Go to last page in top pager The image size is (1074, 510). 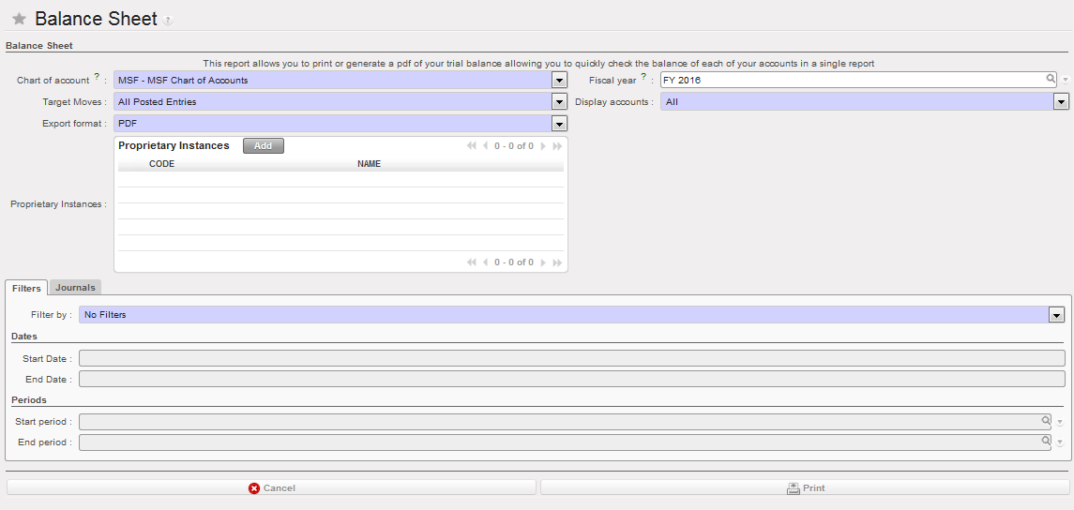tap(557, 146)
